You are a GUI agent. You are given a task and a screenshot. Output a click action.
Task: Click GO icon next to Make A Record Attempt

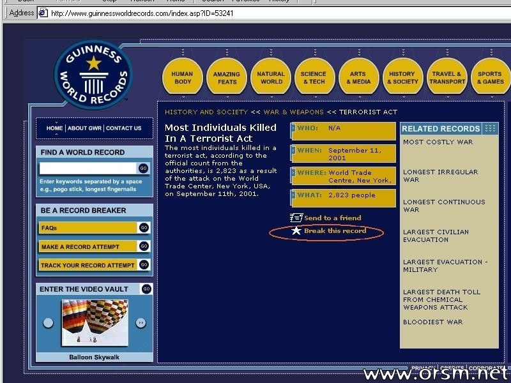(144, 246)
